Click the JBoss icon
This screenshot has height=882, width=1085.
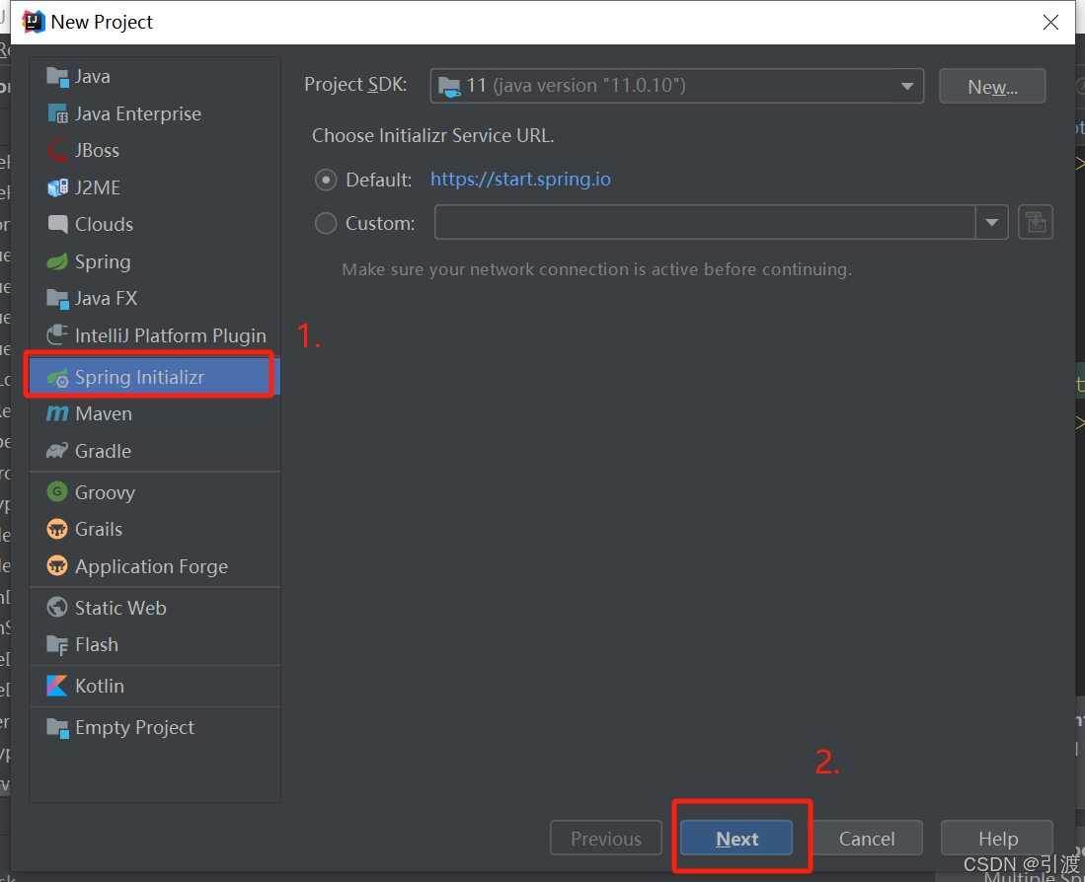pos(56,150)
